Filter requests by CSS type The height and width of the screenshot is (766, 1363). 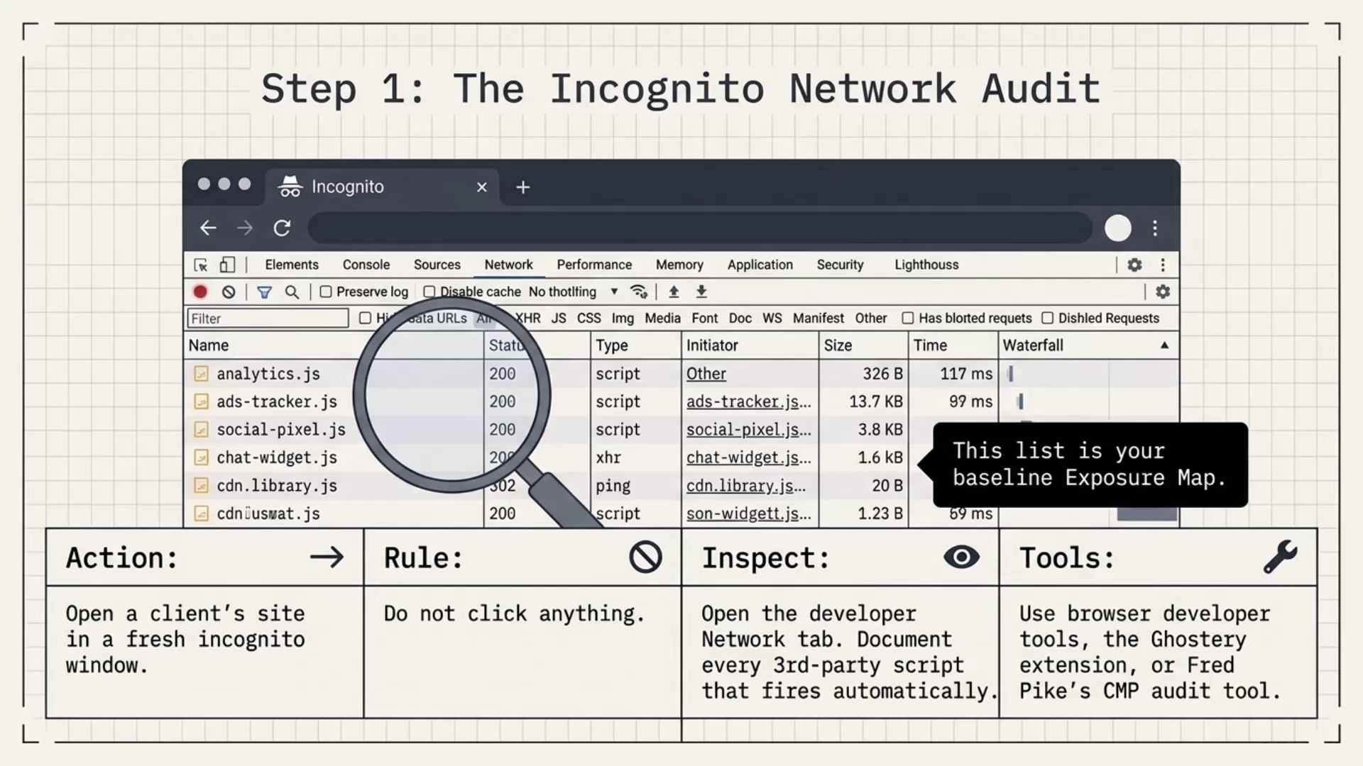(589, 318)
